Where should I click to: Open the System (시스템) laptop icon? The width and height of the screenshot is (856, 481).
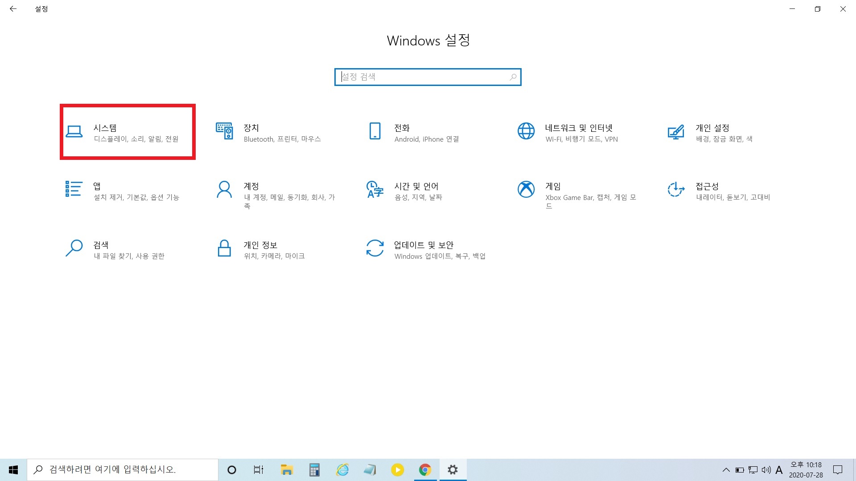pyautogui.click(x=74, y=131)
